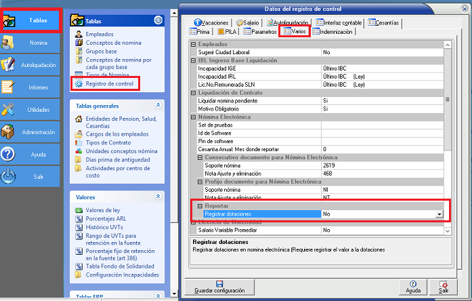This screenshot has height=301, width=472.
Task: Select the Informes sidebar icon
Action: click(9, 87)
